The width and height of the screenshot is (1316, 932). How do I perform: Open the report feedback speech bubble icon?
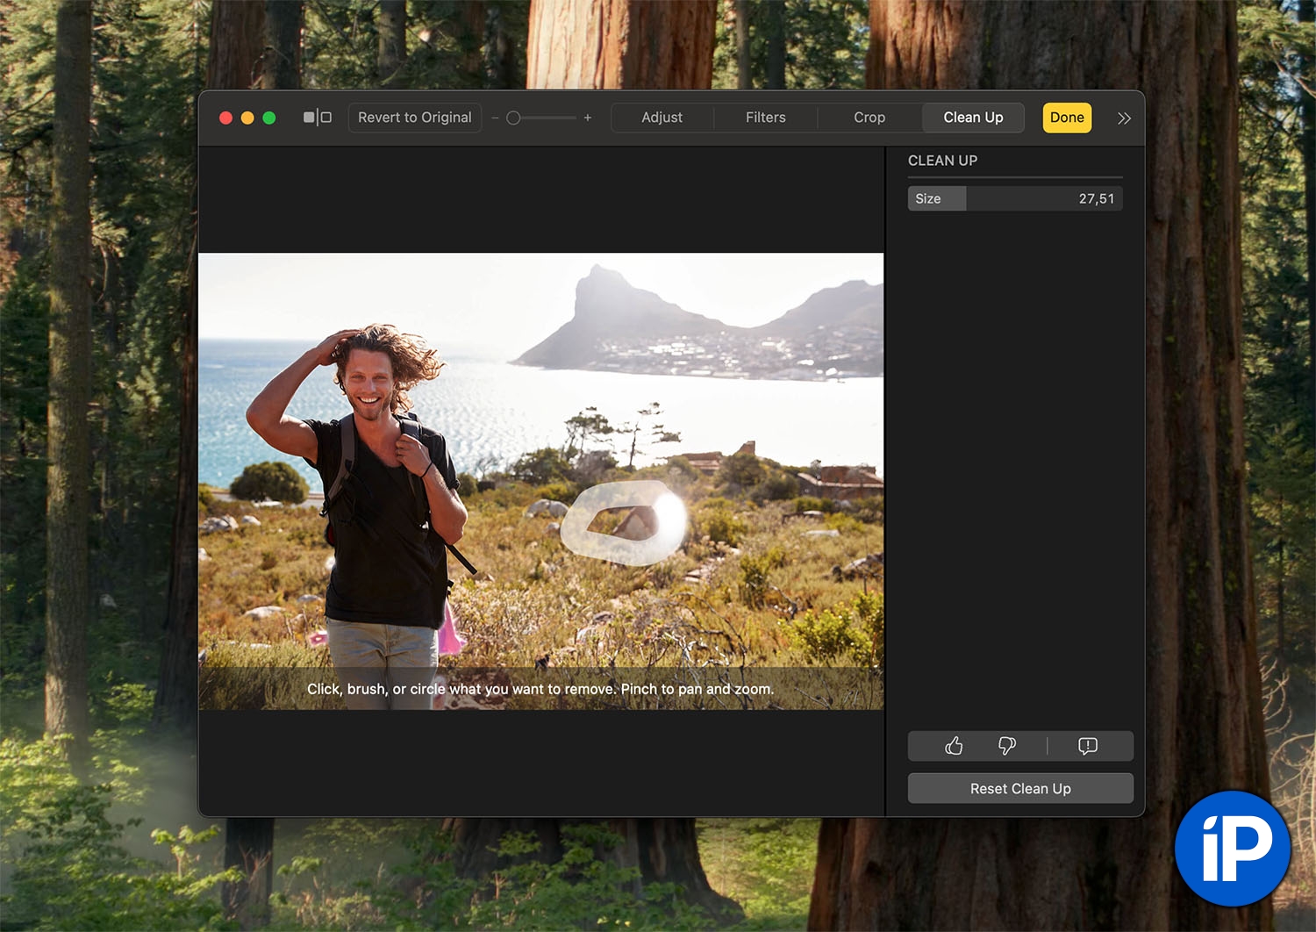1087,746
